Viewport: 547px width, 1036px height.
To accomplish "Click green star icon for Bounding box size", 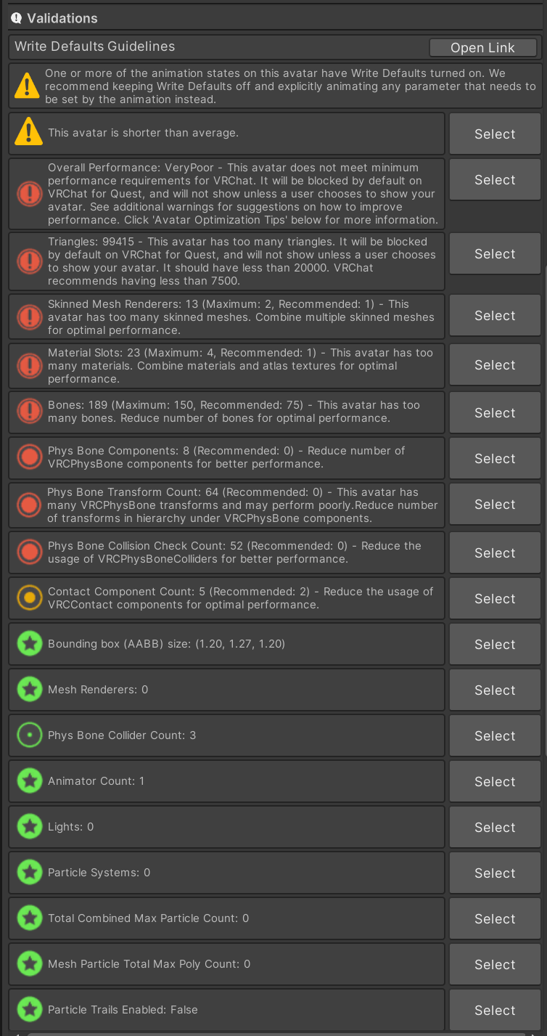I will [29, 643].
